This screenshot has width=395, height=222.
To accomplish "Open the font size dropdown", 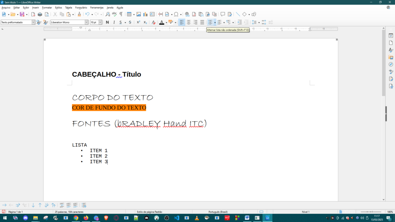I will pos(100,22).
